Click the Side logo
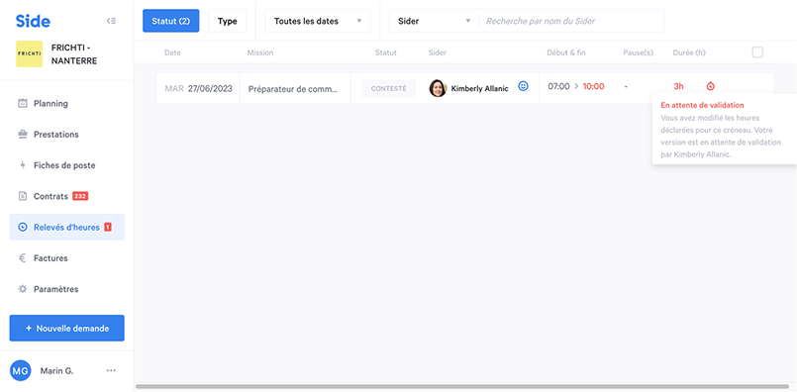797x392 pixels. click(33, 21)
